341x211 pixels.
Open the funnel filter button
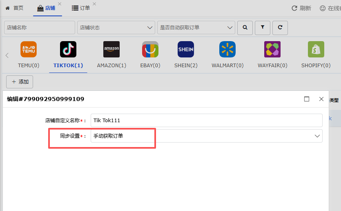[x=263, y=28]
